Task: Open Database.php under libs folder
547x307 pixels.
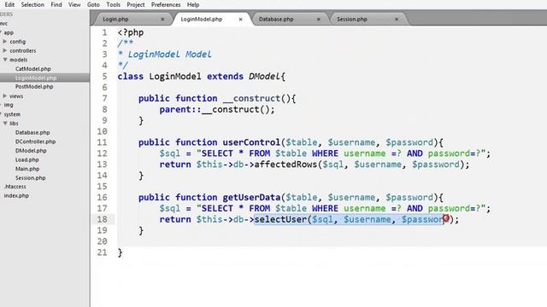Action: [32, 133]
